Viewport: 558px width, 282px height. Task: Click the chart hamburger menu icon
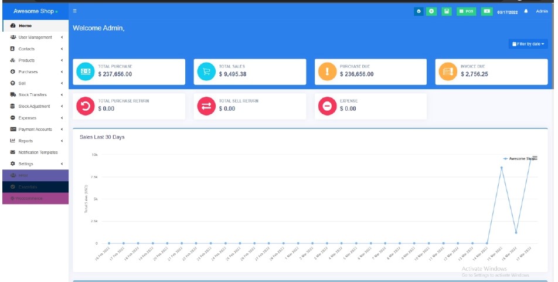(534, 158)
